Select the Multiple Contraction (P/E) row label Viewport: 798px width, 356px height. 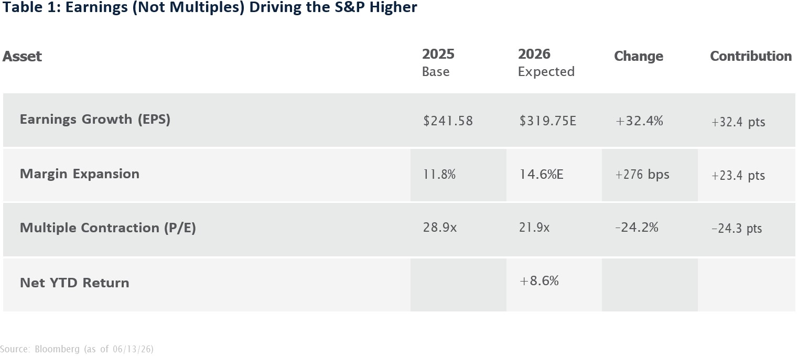(x=108, y=228)
